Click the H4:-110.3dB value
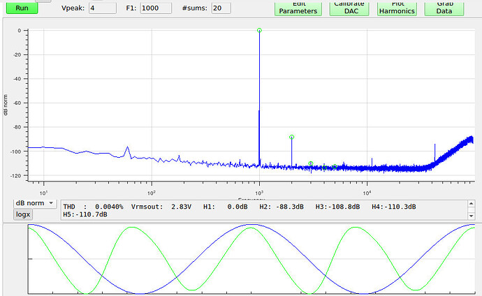Image resolution: width=482 pixels, height=296 pixels. 394,207
